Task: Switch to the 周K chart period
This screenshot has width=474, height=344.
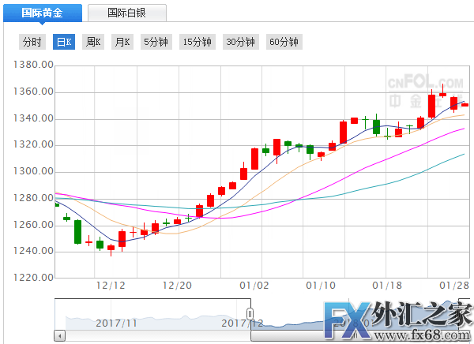Action: 93,42
